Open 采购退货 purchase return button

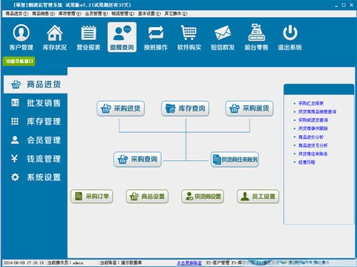point(249,109)
